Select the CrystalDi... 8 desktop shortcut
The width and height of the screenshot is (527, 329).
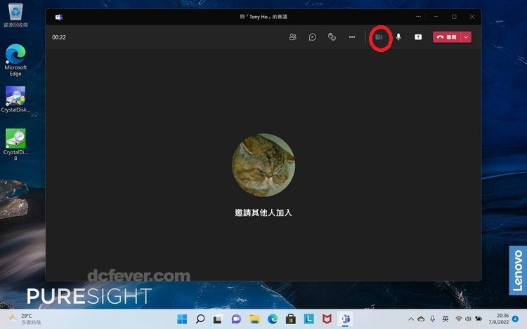click(x=15, y=145)
